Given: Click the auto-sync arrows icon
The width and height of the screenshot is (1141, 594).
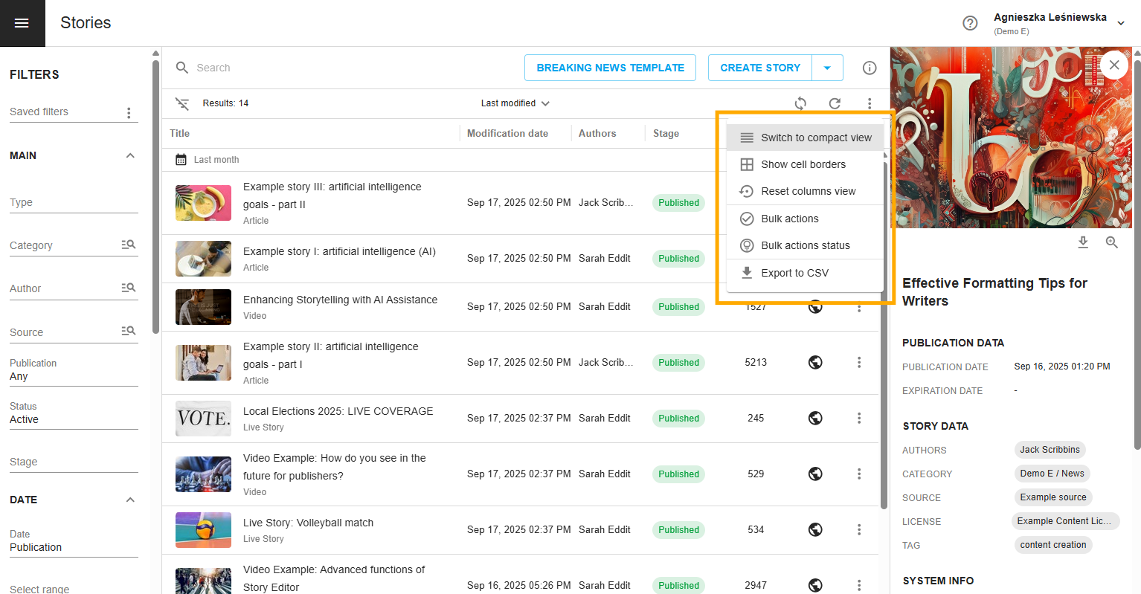Looking at the screenshot, I should click(800, 103).
